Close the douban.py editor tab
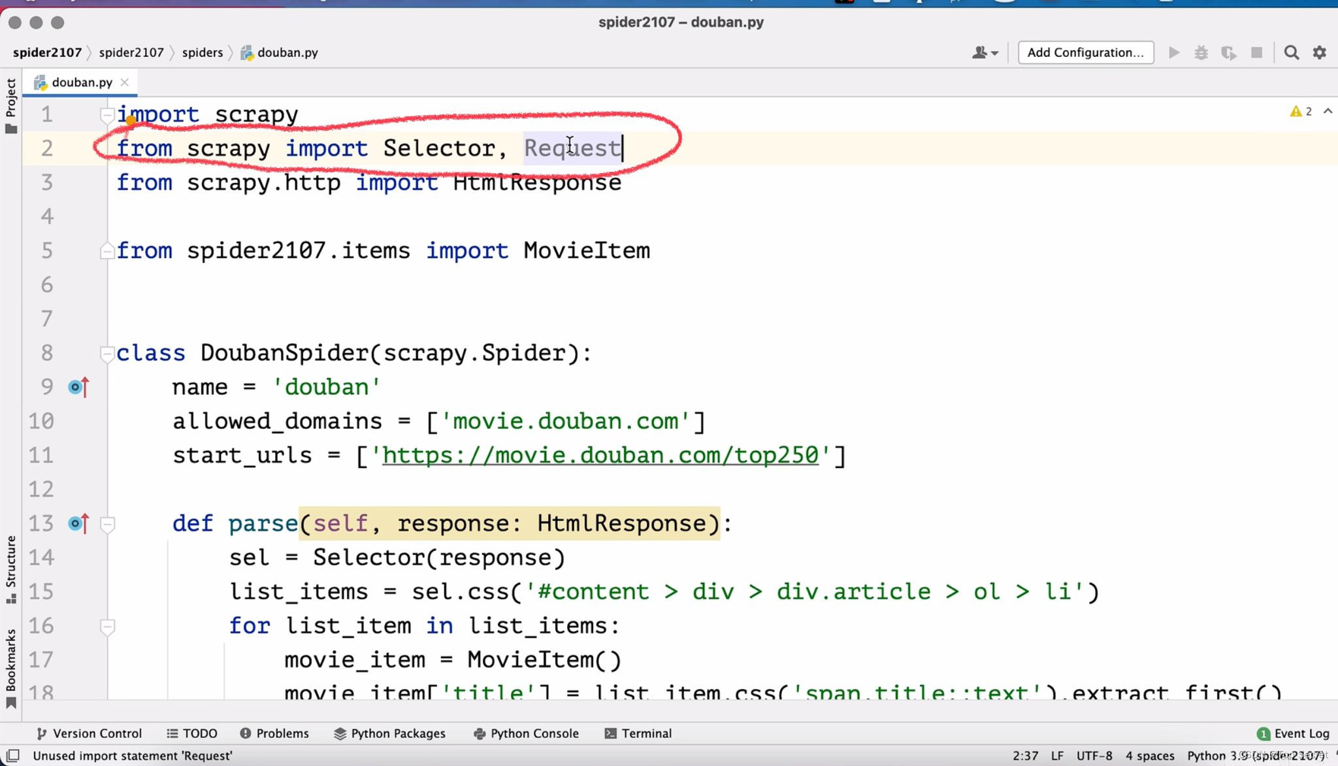Image resolution: width=1338 pixels, height=766 pixels. pyautogui.click(x=125, y=82)
